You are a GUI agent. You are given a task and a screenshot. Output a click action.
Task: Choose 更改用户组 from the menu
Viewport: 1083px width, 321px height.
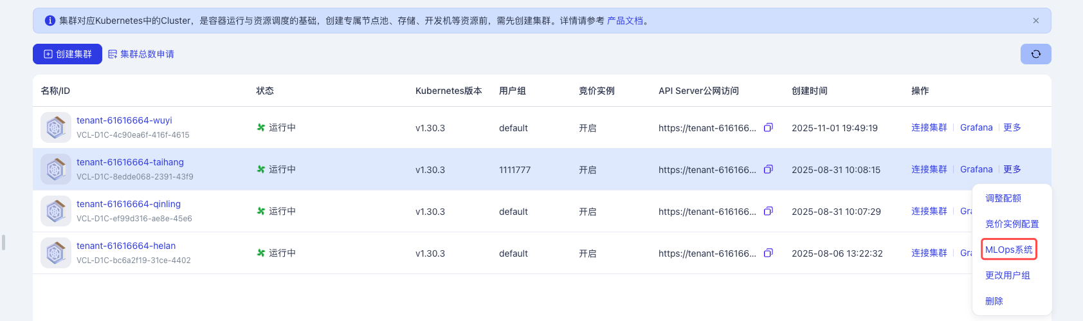pos(1007,275)
